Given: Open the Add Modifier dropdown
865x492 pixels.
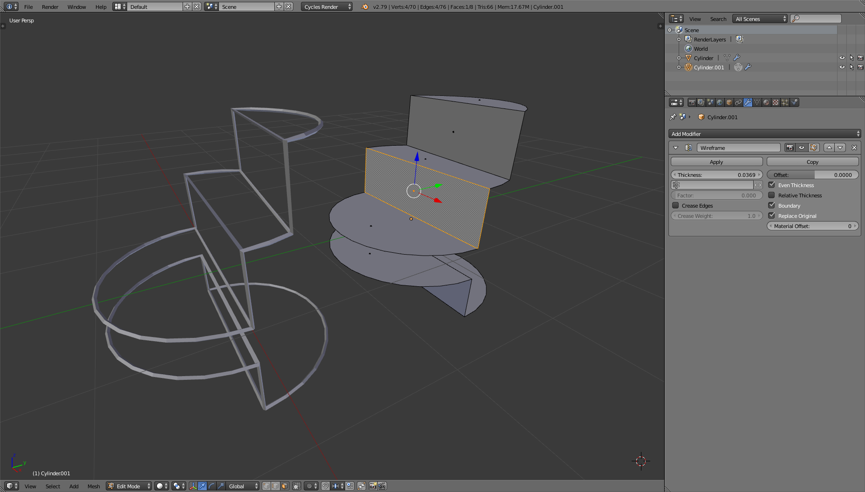Looking at the screenshot, I should [x=764, y=134].
